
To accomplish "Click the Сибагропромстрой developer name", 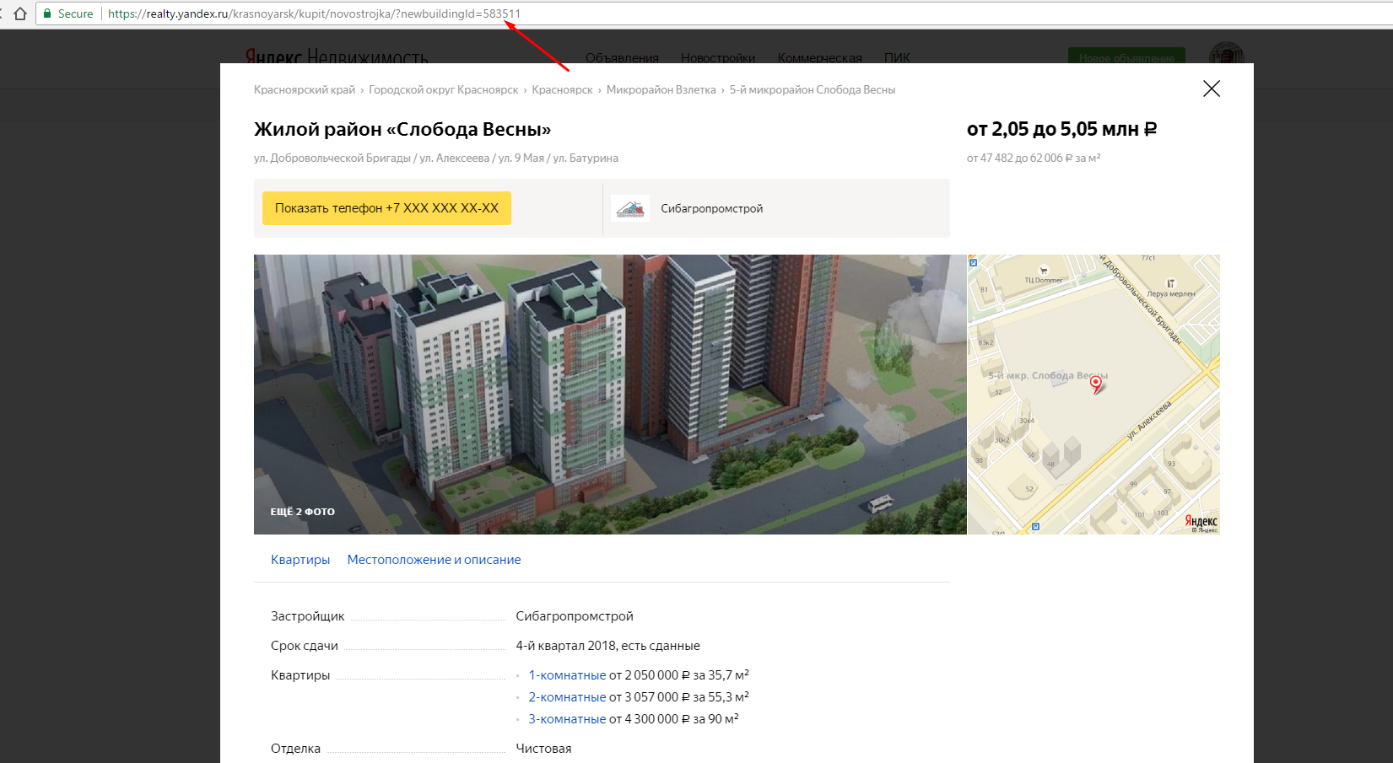I will pyautogui.click(x=711, y=208).
